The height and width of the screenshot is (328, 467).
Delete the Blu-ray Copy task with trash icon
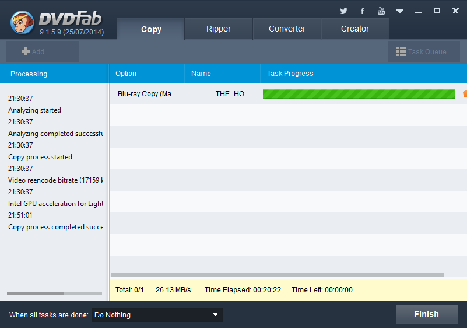point(465,93)
